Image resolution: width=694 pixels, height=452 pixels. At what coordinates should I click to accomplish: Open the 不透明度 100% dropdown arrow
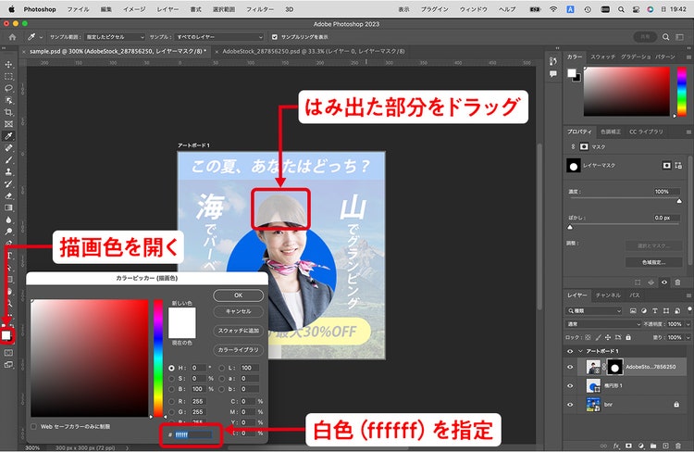click(x=688, y=324)
